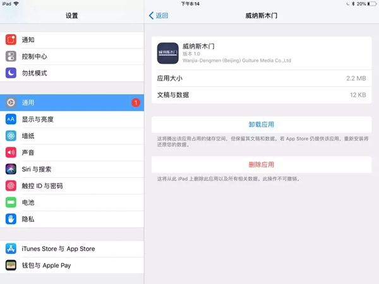This screenshot has width=379, height=284.
Task: Tap the 威纳斯木门 app icon
Action: [168, 53]
